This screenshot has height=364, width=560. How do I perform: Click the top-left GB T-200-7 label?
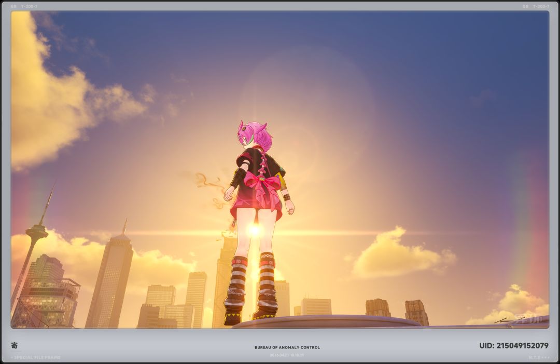pos(24,6)
